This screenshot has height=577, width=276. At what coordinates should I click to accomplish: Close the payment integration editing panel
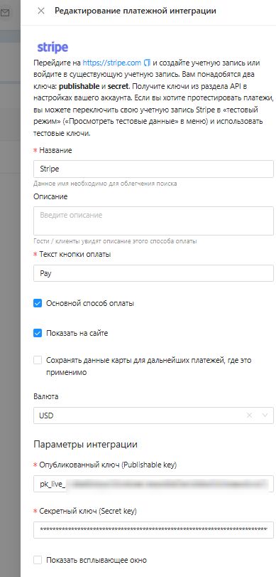coord(41,11)
